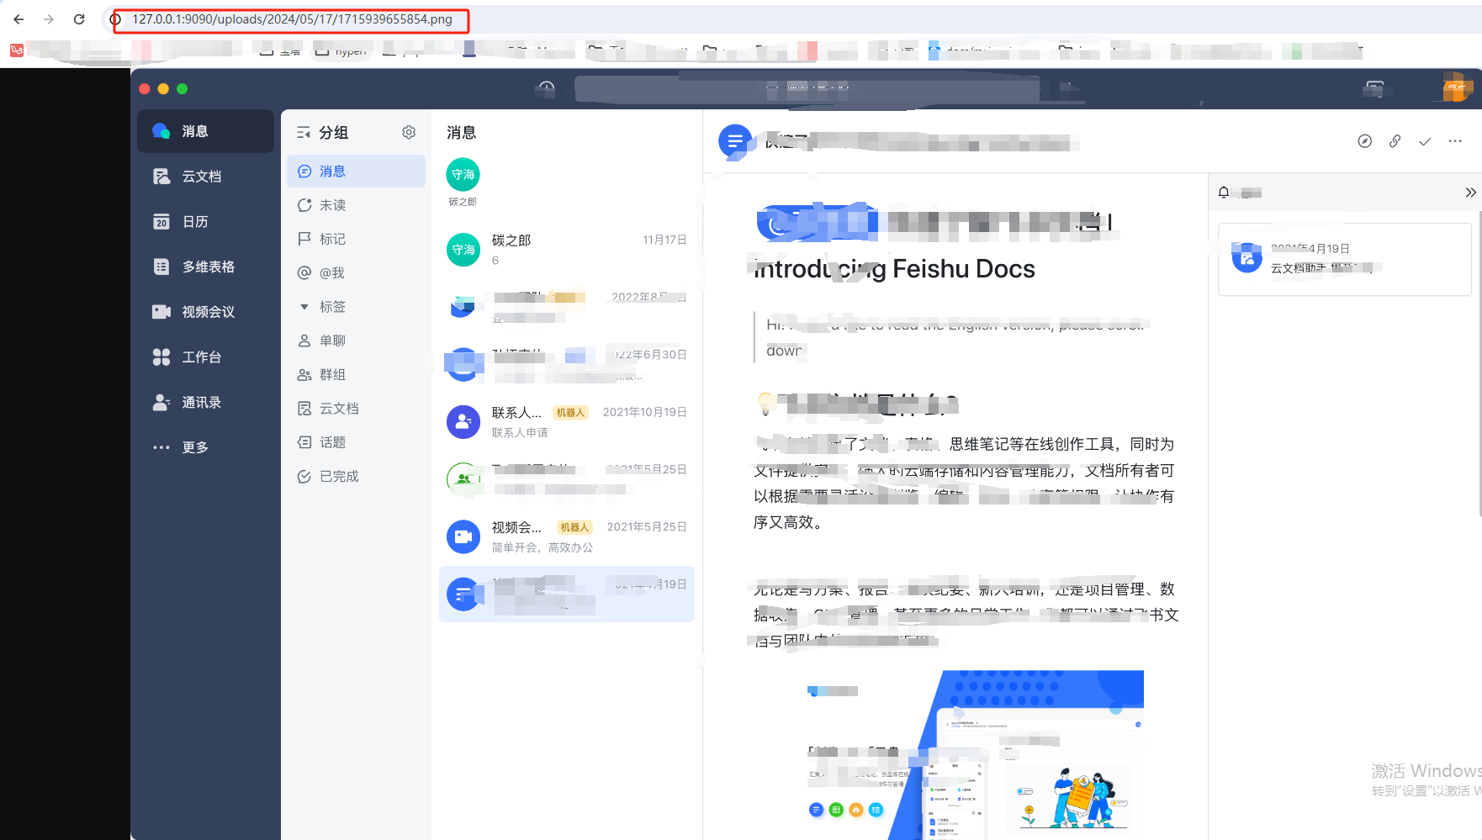Collapse the 分组 panel icon
This screenshot has width=1482, height=840.
tap(304, 132)
